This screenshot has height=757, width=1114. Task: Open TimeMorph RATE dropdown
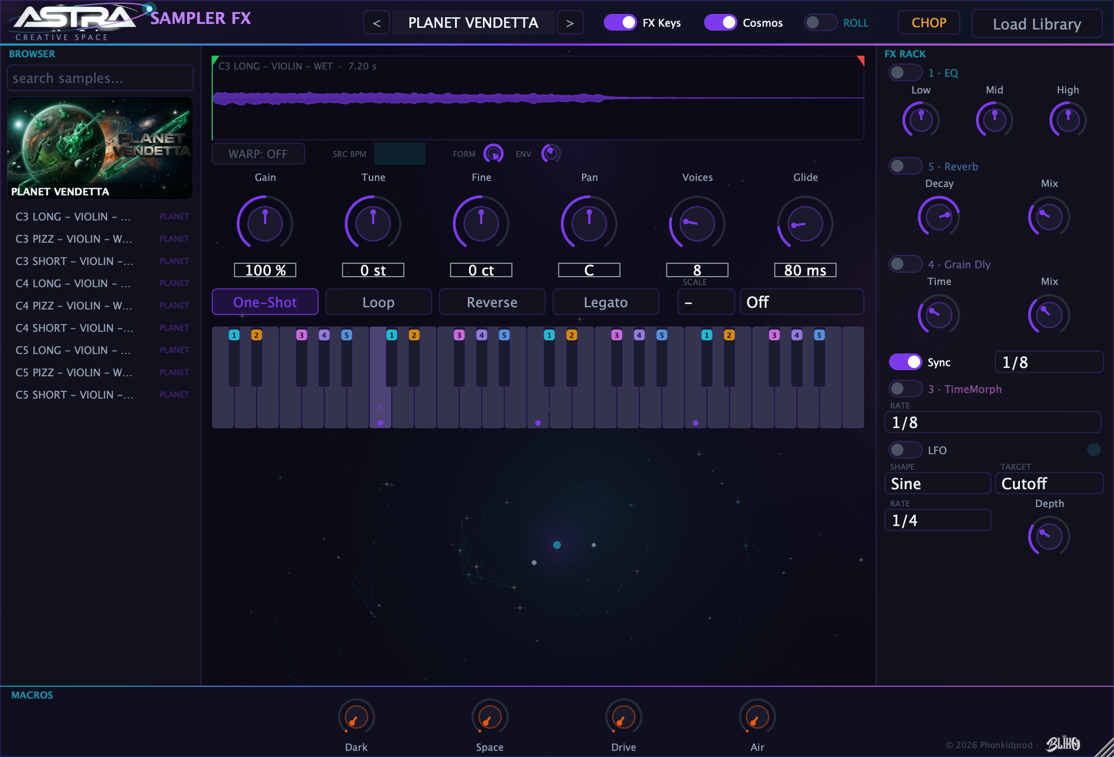pos(993,422)
